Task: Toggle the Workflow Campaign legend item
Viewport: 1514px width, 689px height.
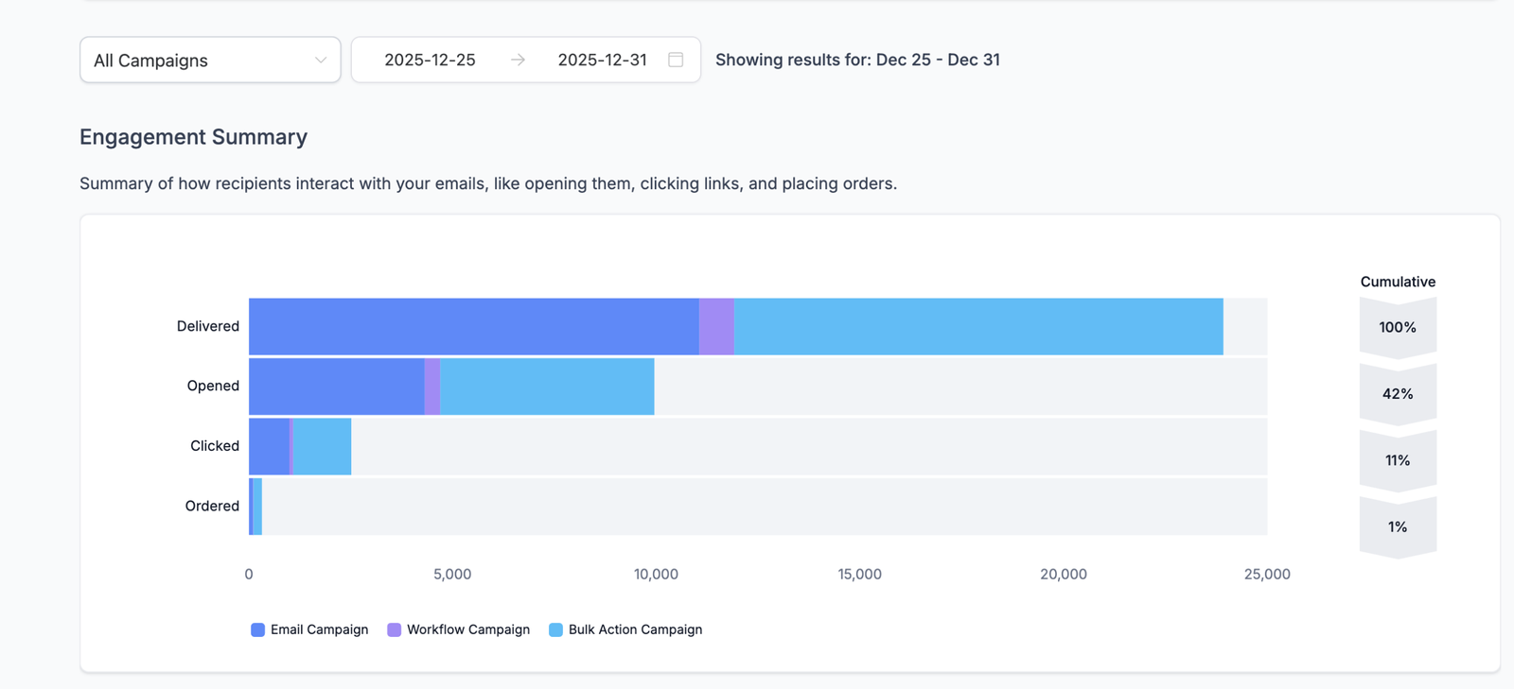Action: [x=459, y=629]
